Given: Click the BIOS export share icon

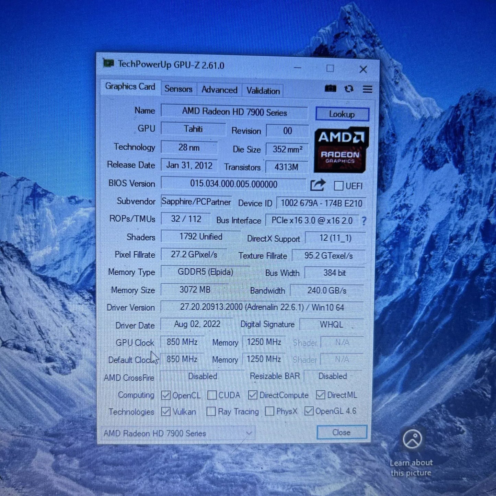Looking at the screenshot, I should pyautogui.click(x=318, y=185).
